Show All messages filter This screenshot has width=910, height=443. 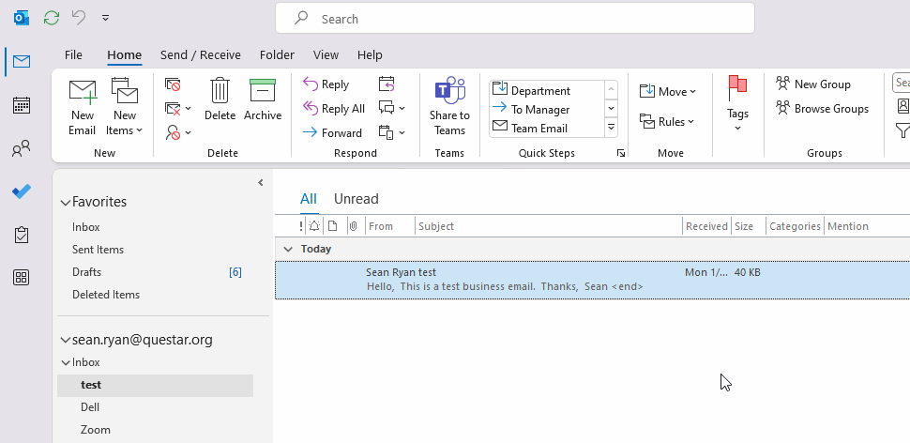pos(308,199)
